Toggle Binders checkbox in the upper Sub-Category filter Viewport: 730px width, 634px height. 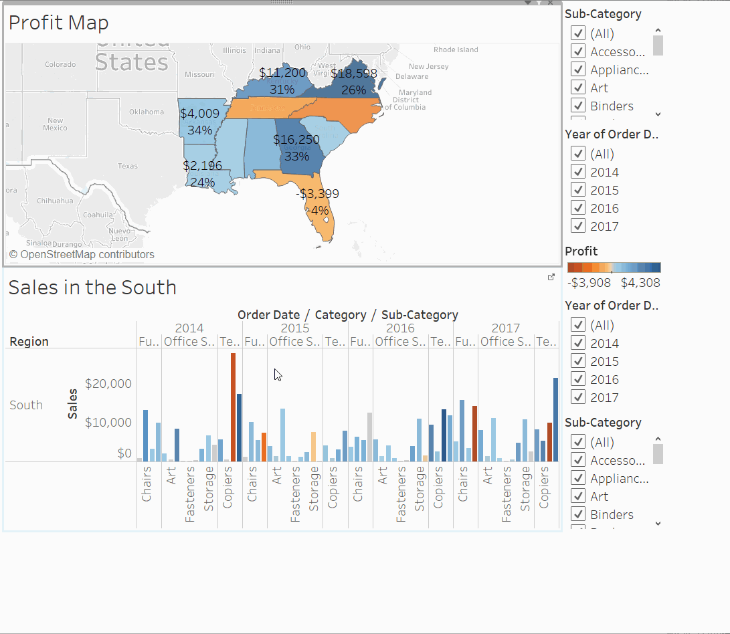(x=577, y=106)
